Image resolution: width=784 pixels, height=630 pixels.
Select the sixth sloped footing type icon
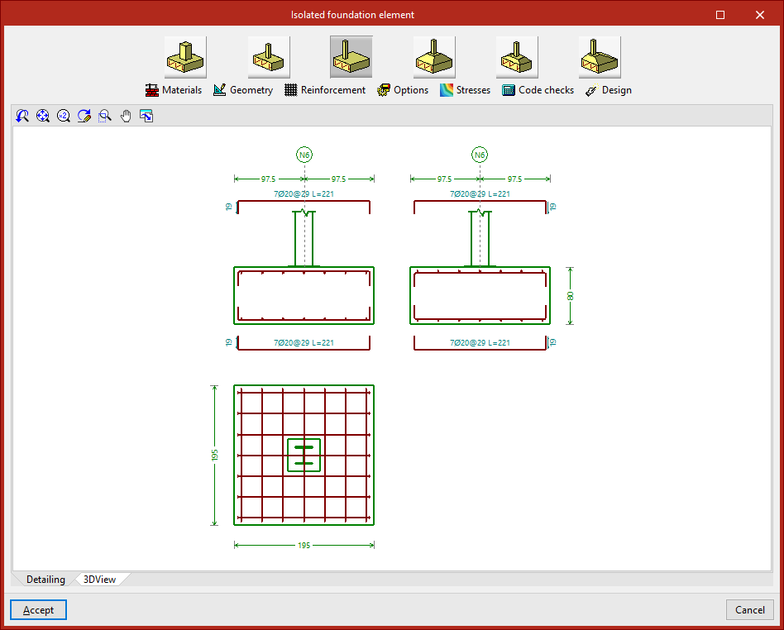(600, 57)
